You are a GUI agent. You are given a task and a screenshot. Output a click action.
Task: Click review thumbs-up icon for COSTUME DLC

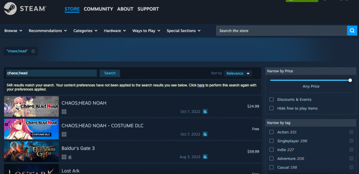(205, 134)
